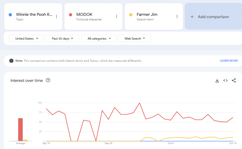Click the Add comparison card
This screenshot has width=242, height=149.
pyautogui.click(x=213, y=16)
